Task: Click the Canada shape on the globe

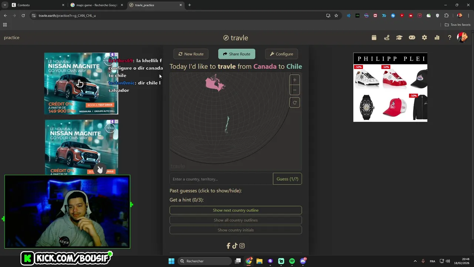Action: tap(215, 83)
